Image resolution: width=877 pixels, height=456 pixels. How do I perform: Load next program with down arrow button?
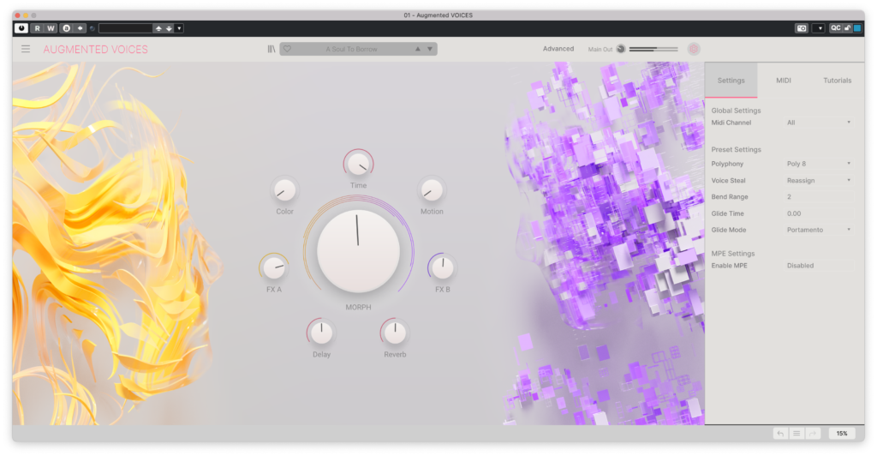(x=169, y=28)
